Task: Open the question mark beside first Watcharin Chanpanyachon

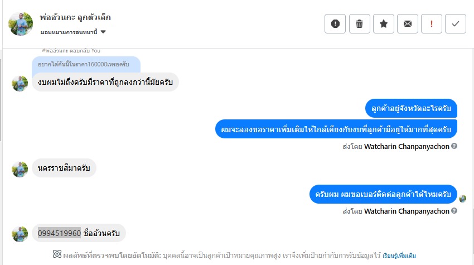Action: [454, 146]
